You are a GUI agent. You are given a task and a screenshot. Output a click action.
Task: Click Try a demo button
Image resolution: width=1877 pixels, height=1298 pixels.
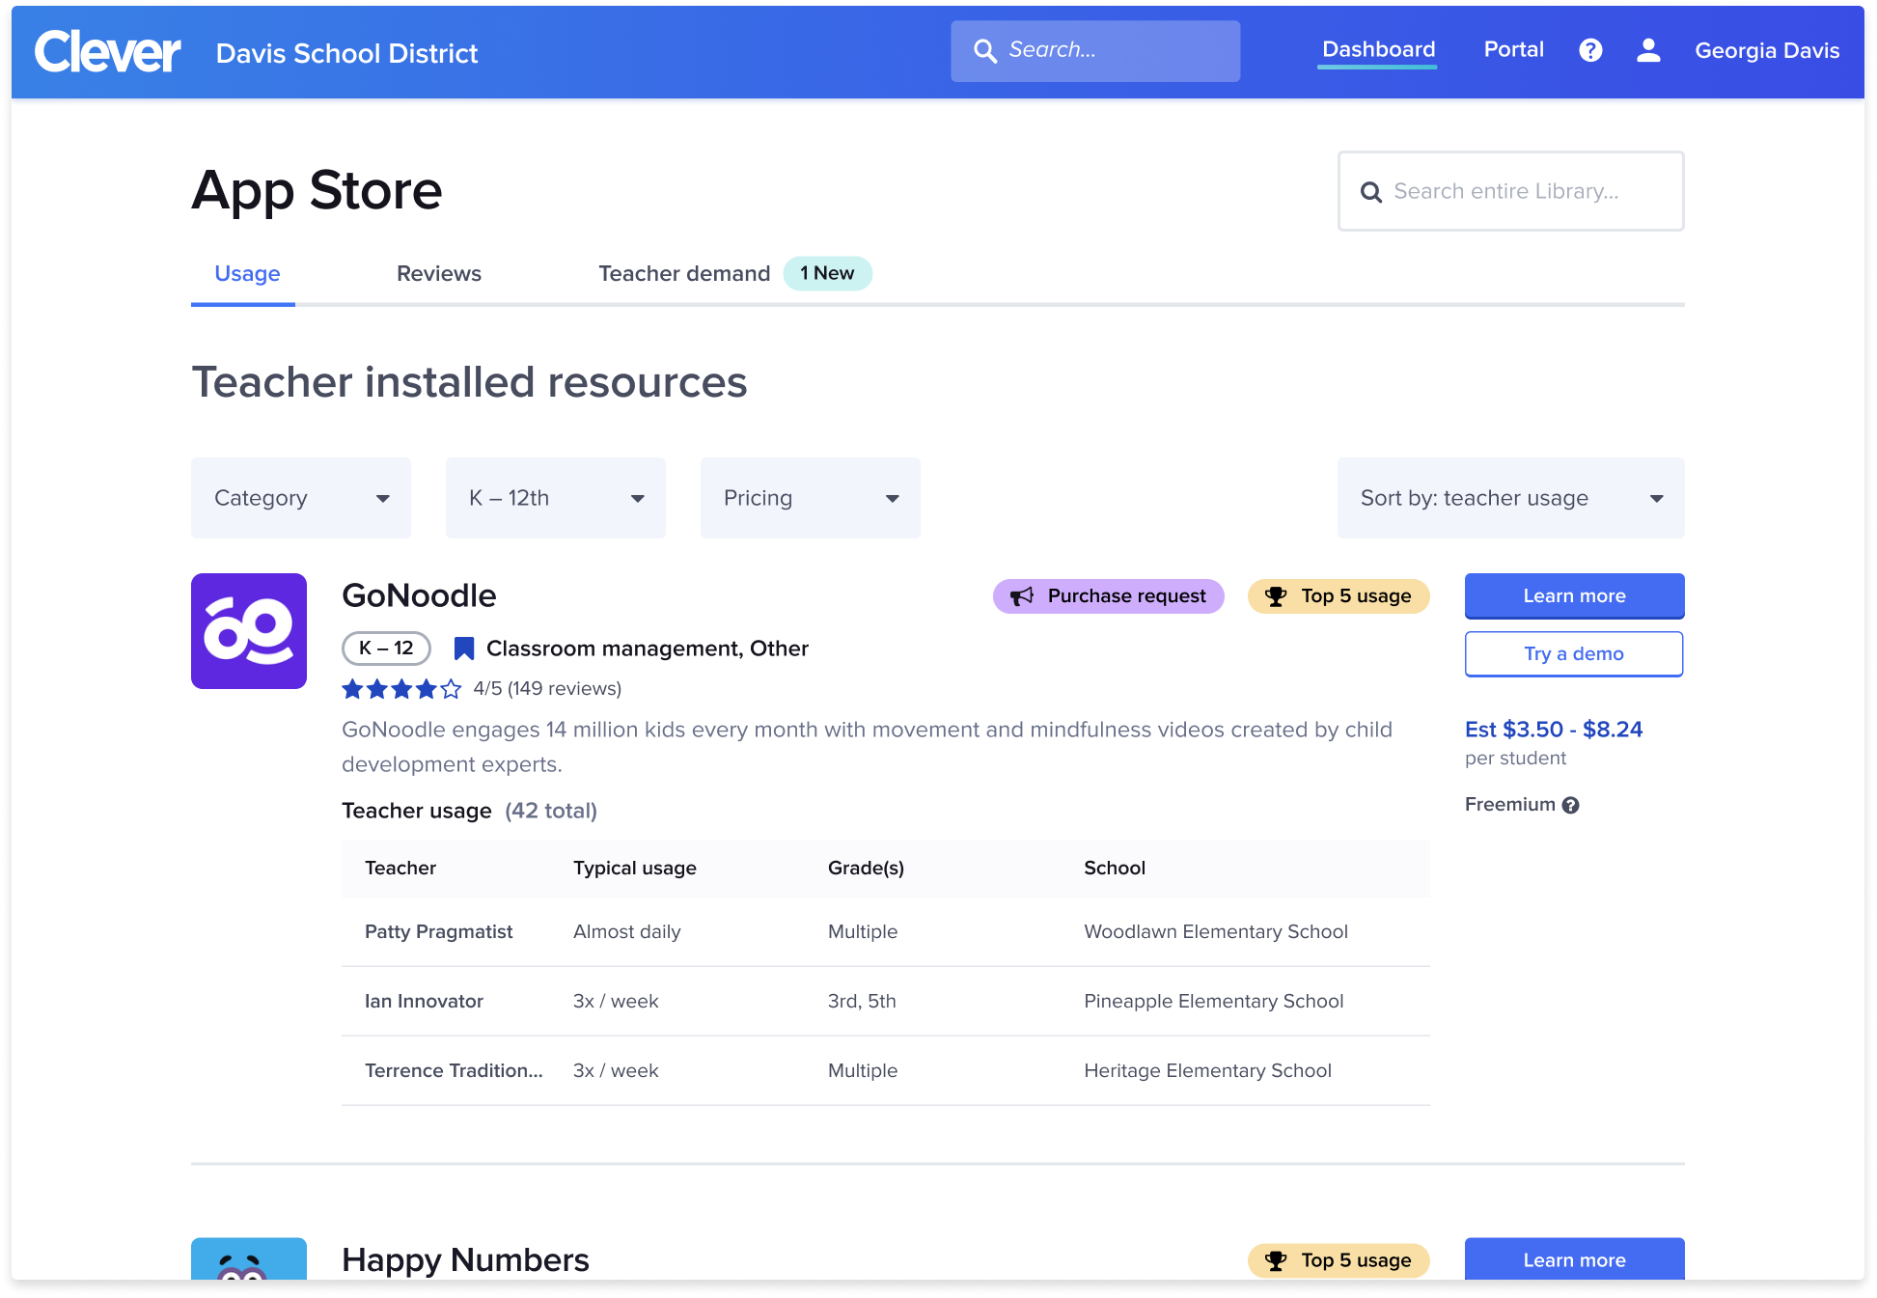(x=1574, y=654)
